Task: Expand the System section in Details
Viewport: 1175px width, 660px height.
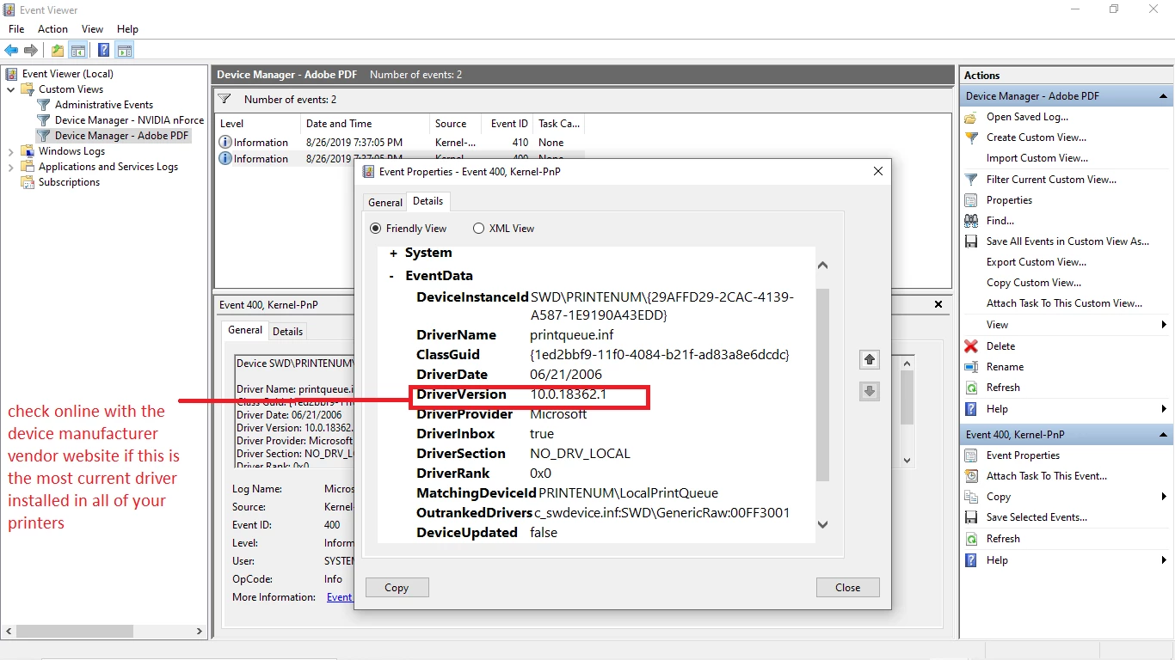Action: click(393, 254)
